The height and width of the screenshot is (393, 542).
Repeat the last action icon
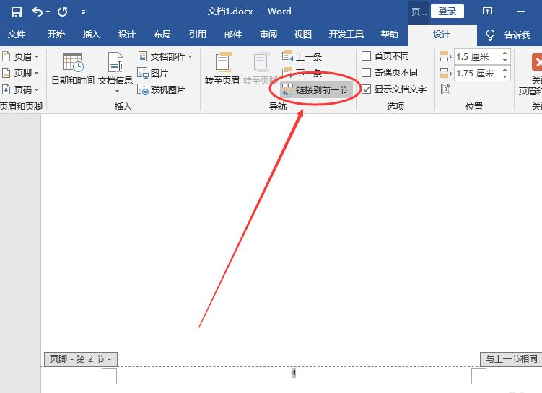[63, 12]
